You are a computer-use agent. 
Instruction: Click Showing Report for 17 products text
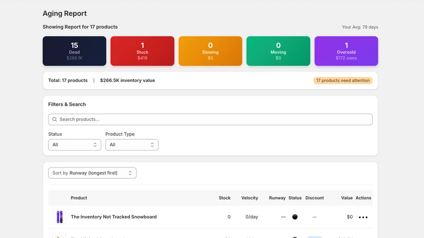tap(80, 27)
